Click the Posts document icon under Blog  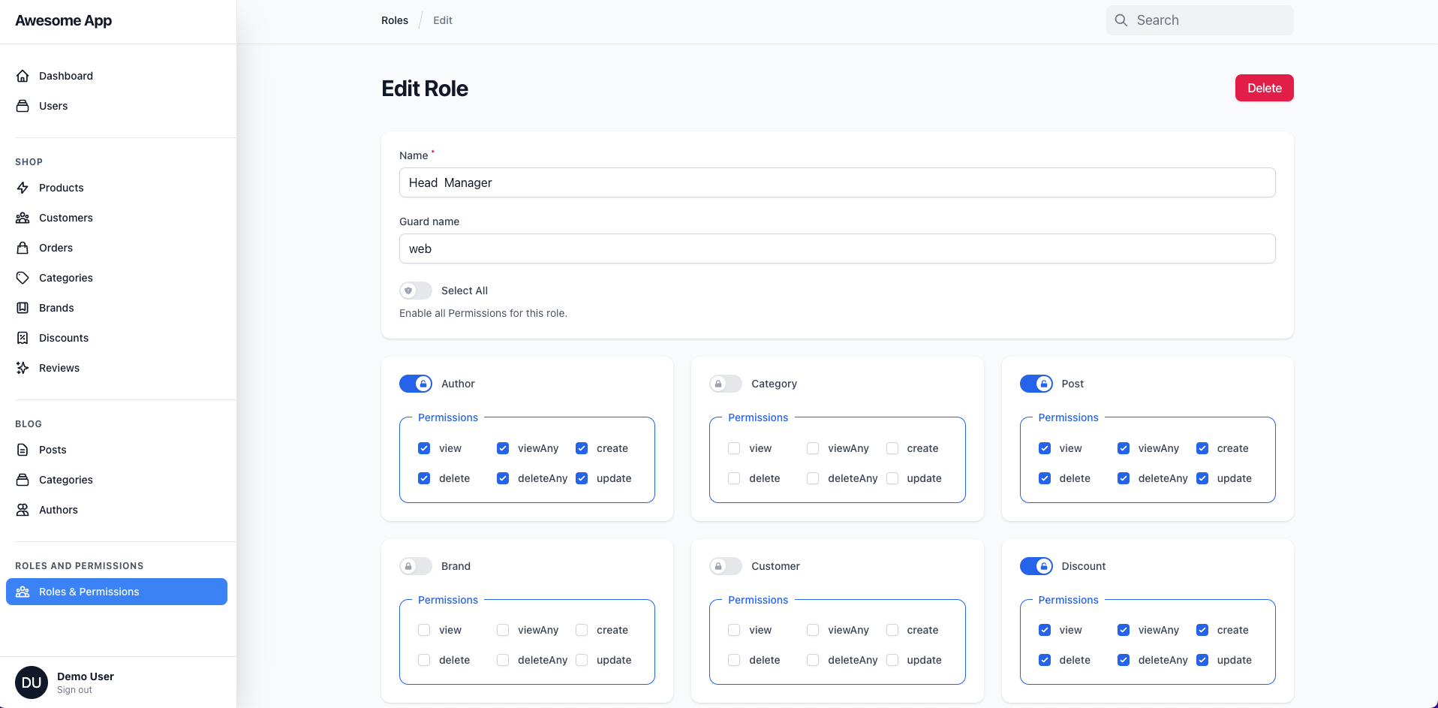[x=23, y=449]
